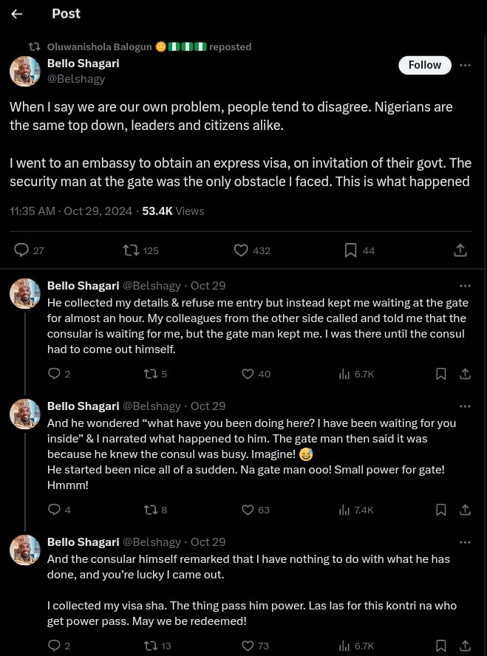This screenshot has width=487, height=656.
Task: Open the @Belshagy handle on main post
Action: coord(76,78)
